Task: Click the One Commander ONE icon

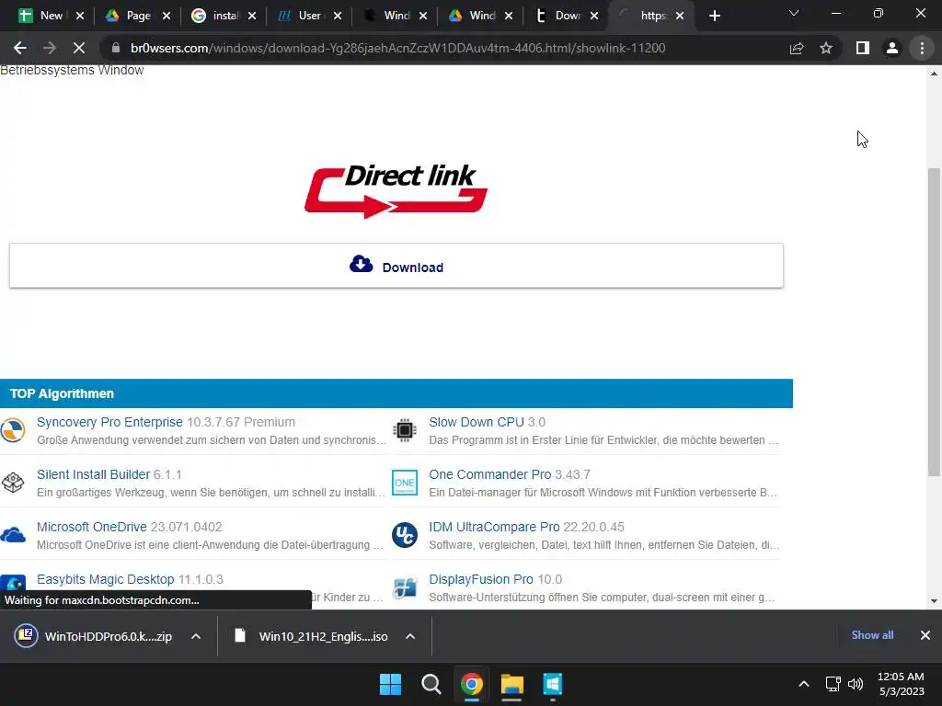Action: pos(405,482)
